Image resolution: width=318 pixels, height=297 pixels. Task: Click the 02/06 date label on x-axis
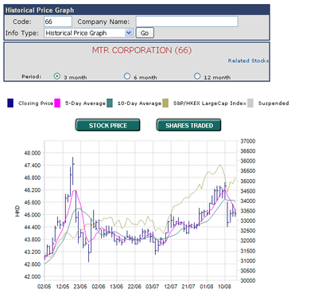99,287
